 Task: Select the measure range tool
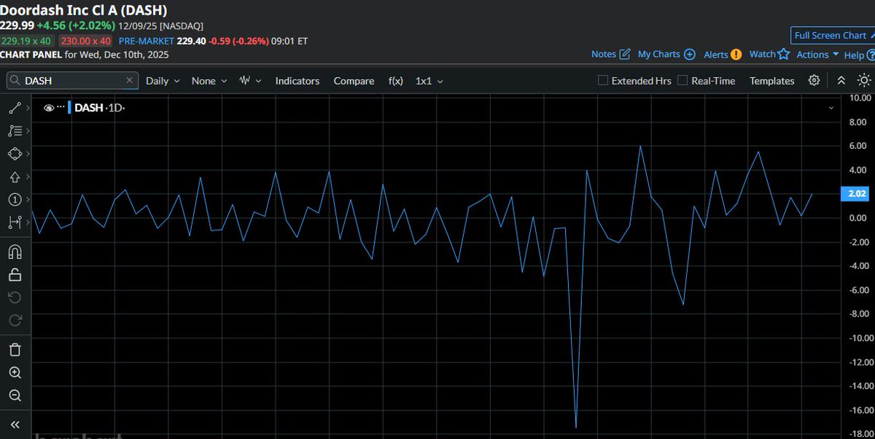pyautogui.click(x=15, y=222)
